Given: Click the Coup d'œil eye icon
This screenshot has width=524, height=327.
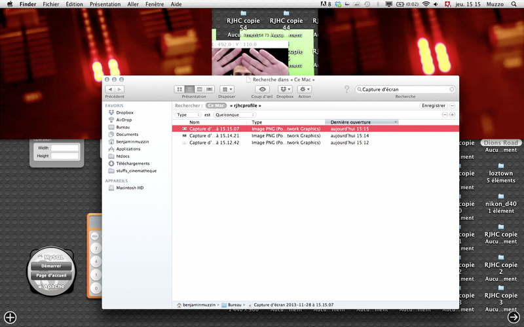Looking at the screenshot, I should click(263, 89).
